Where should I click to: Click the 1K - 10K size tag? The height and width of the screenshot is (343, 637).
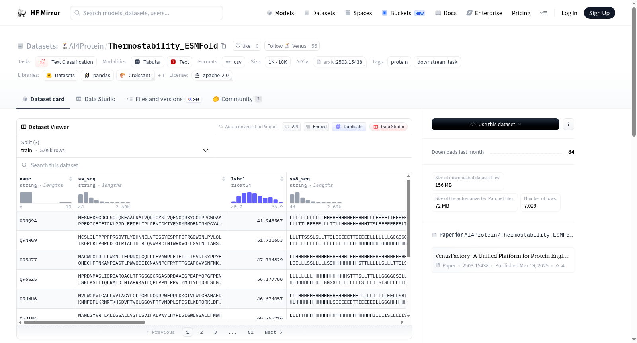point(277,62)
